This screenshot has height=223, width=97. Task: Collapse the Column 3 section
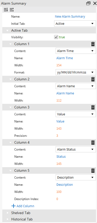click(x=10, y=107)
